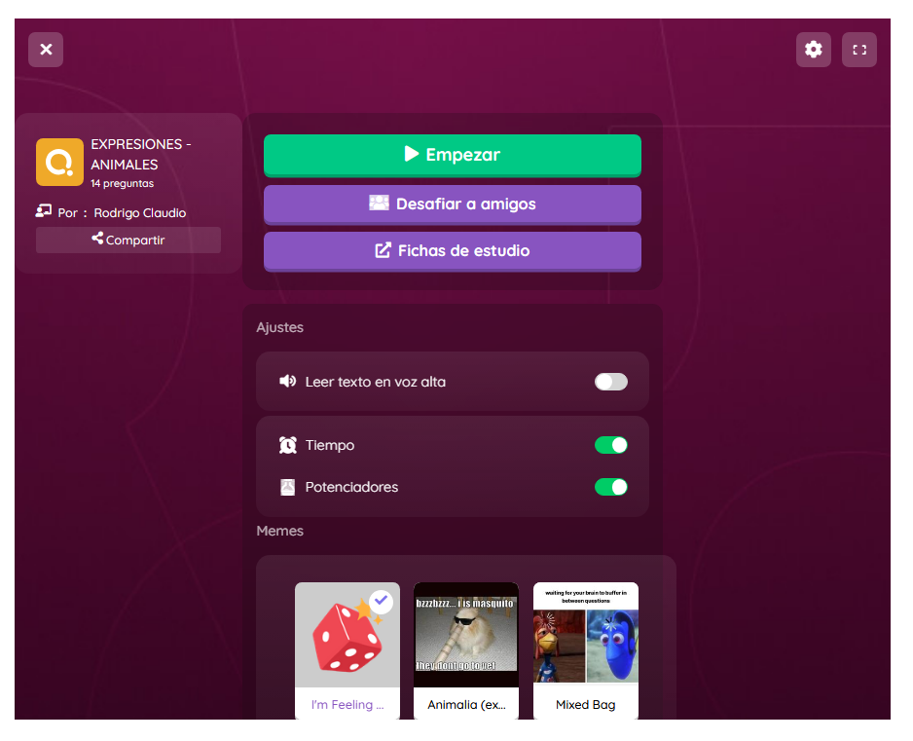Click the EXPRESIONES - ANIMALES quiz title
The height and width of the screenshot is (741, 913).
141,155
